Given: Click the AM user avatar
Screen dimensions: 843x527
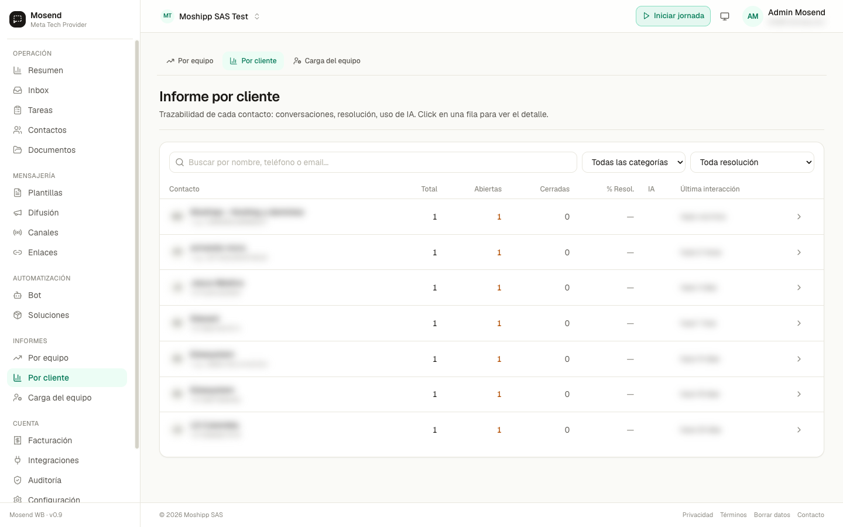Looking at the screenshot, I should 753,16.
